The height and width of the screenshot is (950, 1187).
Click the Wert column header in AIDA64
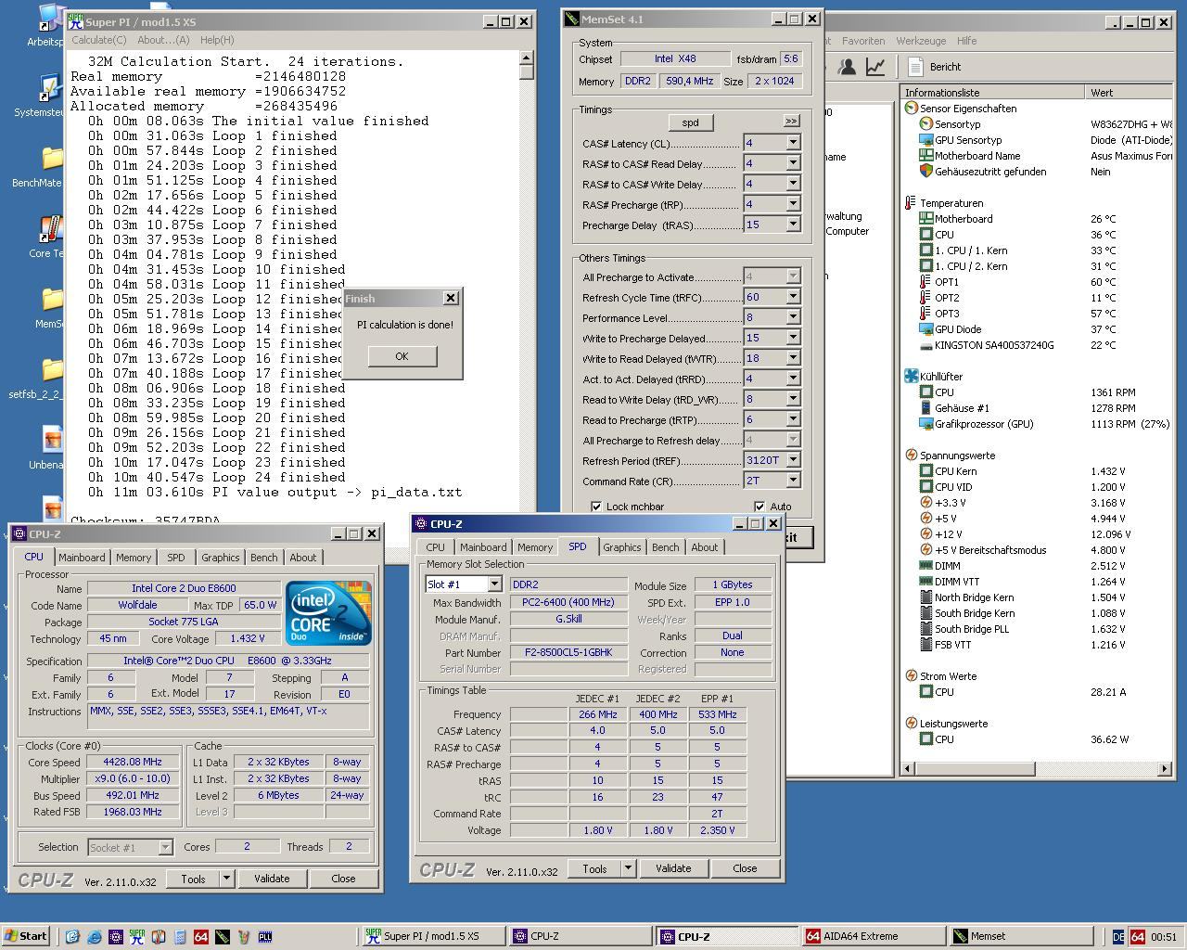click(x=1129, y=93)
